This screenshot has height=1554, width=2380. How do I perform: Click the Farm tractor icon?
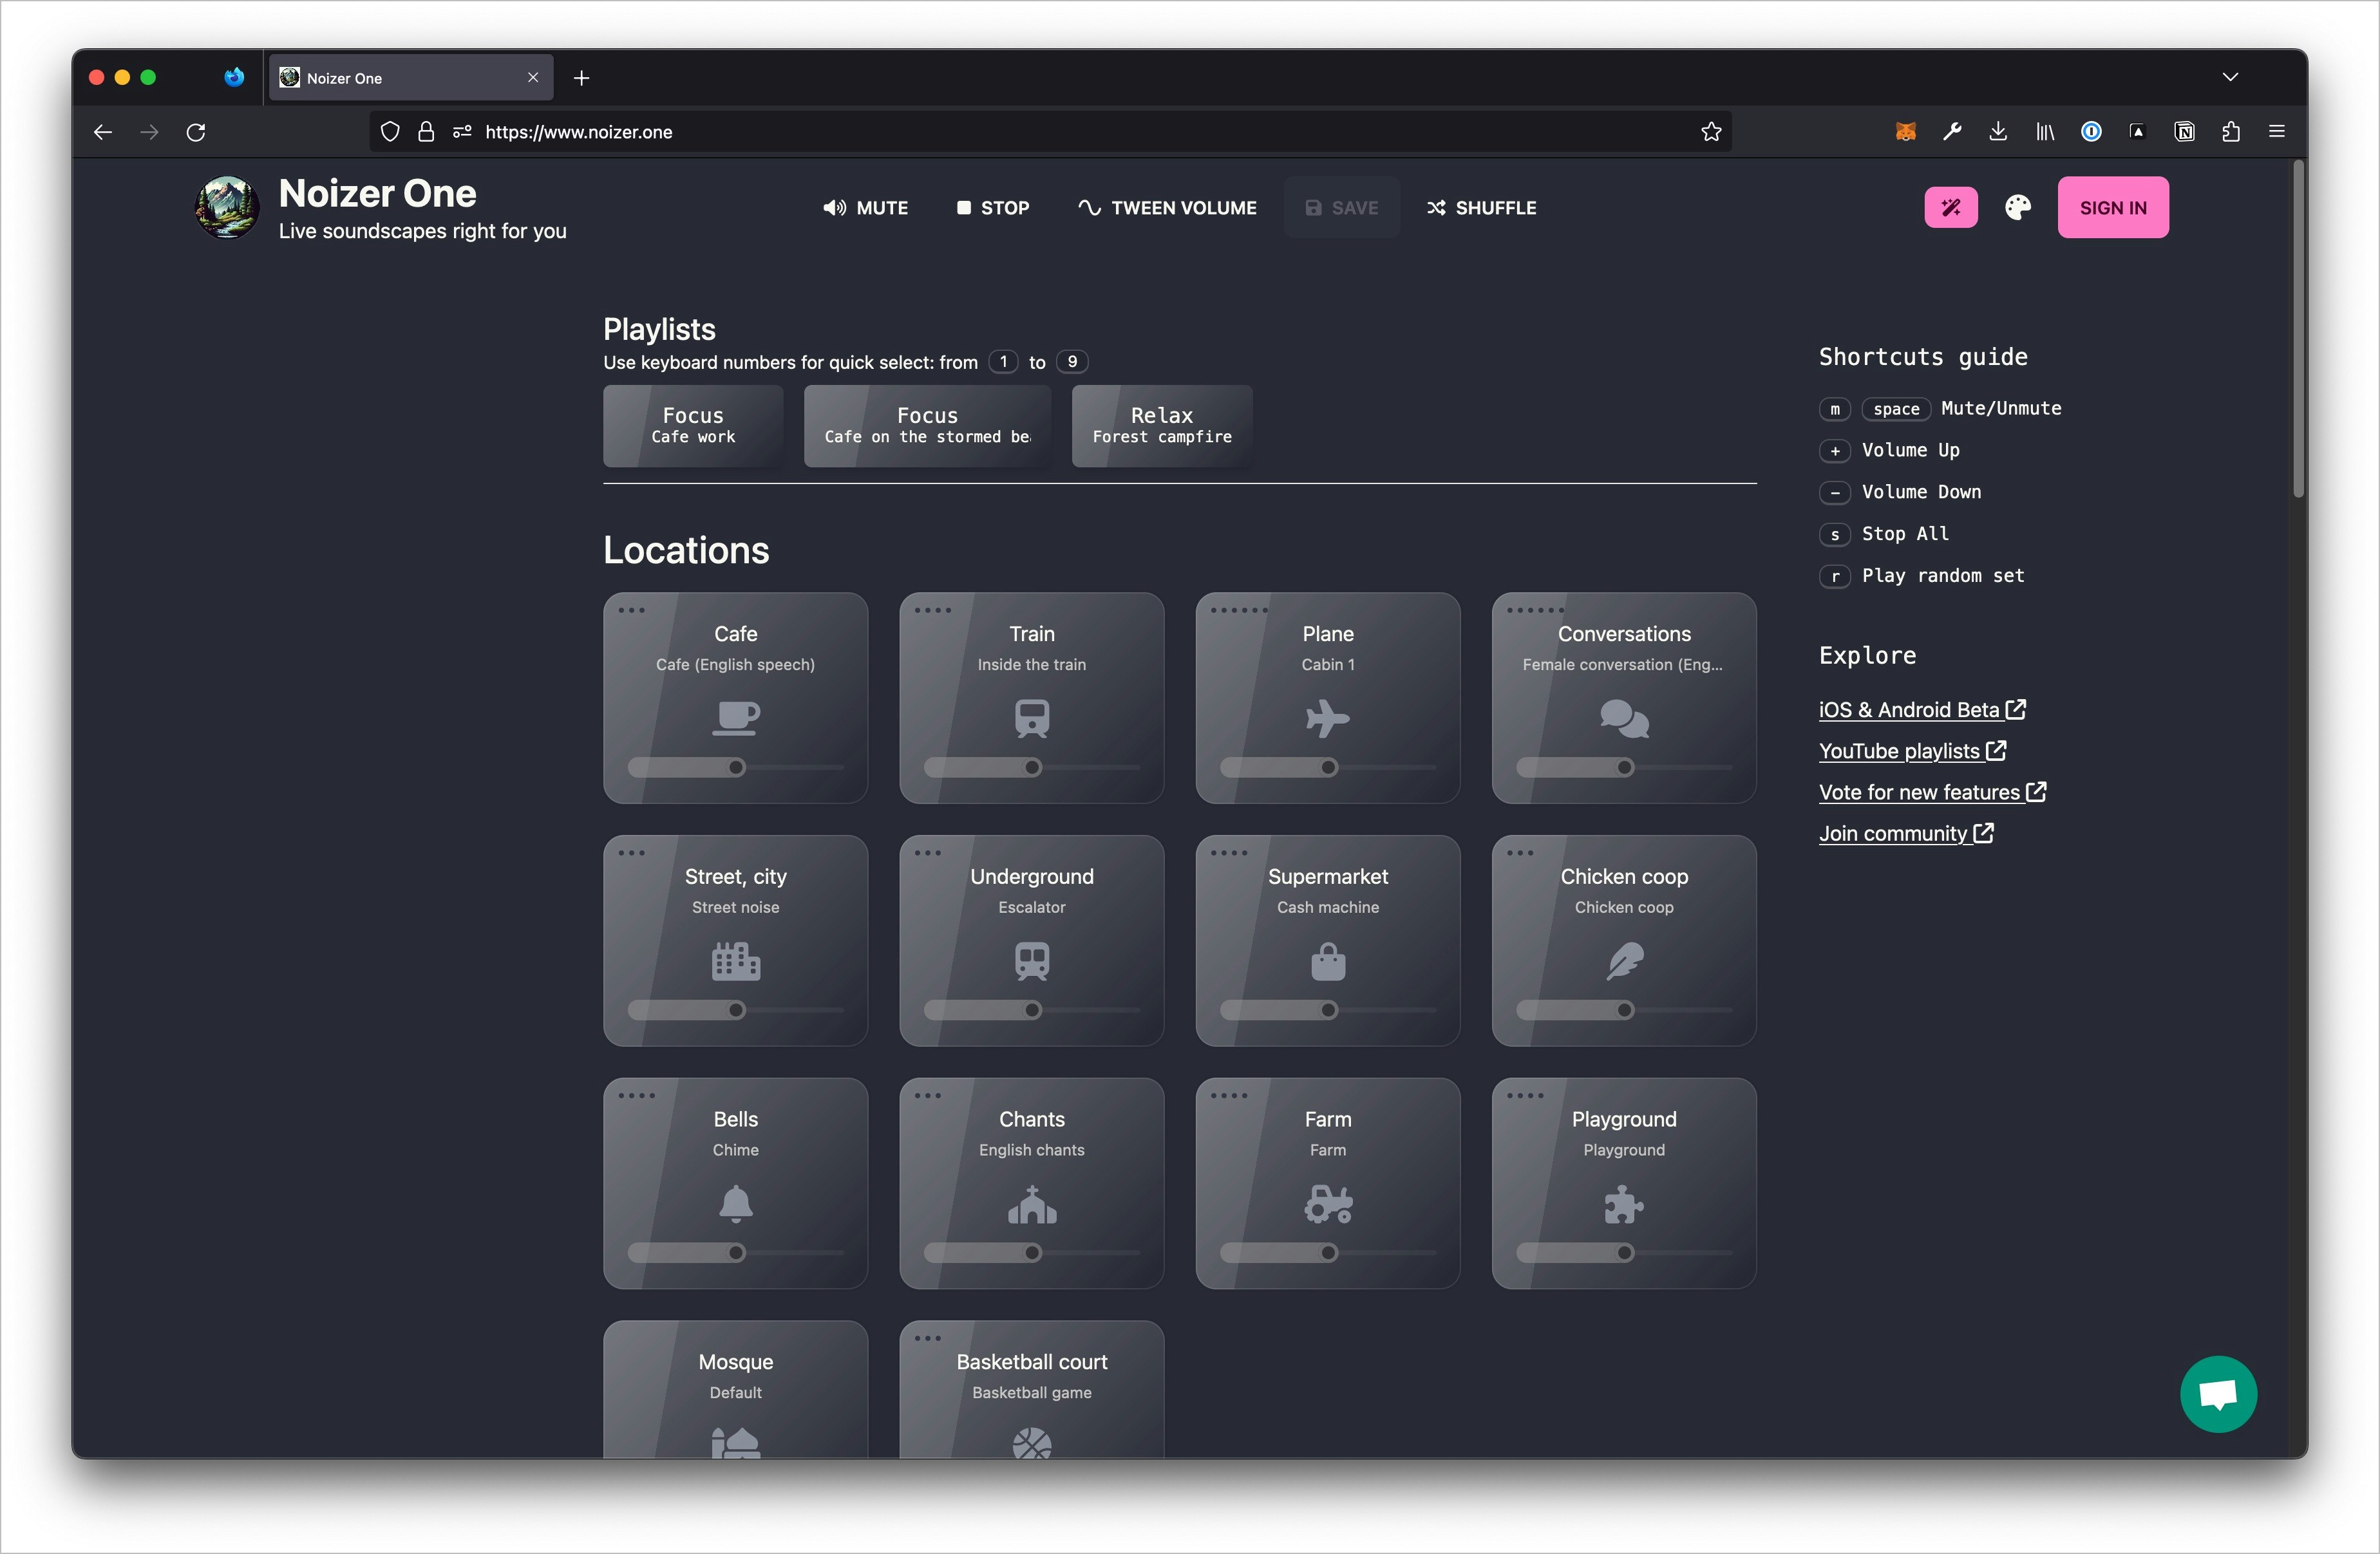(1328, 1204)
